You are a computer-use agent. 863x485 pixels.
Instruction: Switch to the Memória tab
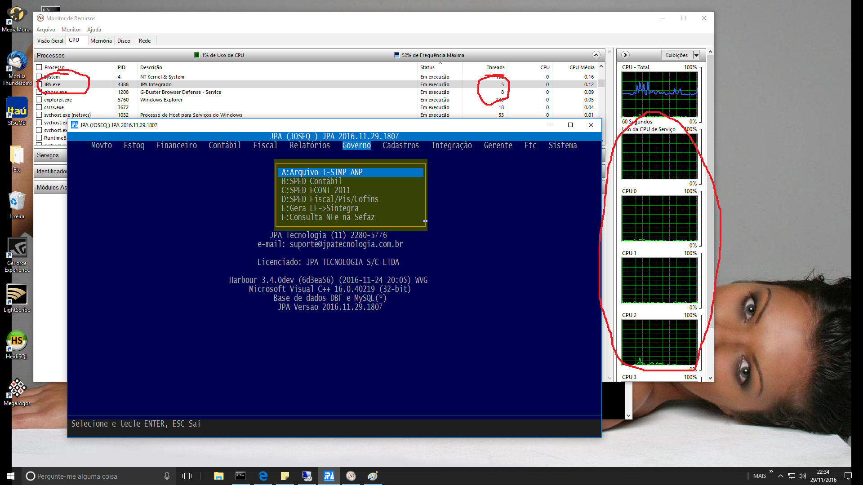(x=101, y=41)
